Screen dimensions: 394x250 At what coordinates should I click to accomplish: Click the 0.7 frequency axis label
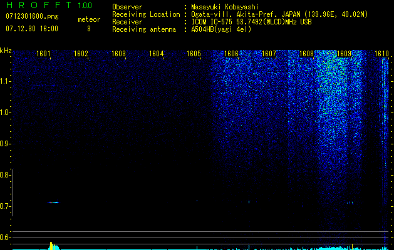(x=4, y=206)
